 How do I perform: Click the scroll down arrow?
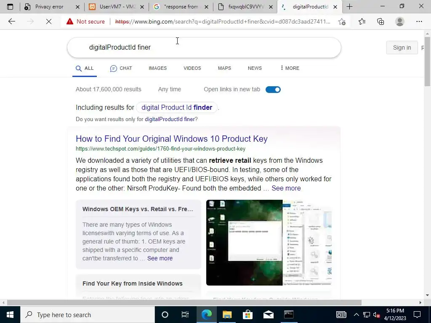click(427, 296)
